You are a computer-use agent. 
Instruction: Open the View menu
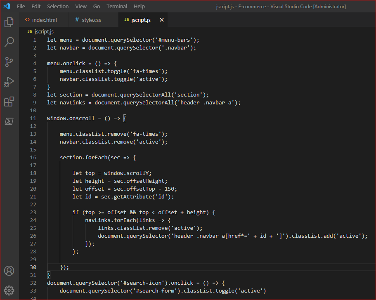point(81,7)
